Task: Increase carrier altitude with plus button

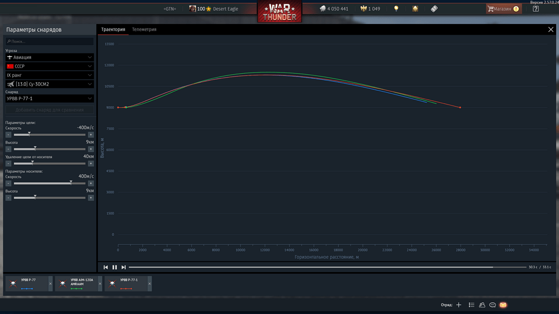Action: pos(91,198)
